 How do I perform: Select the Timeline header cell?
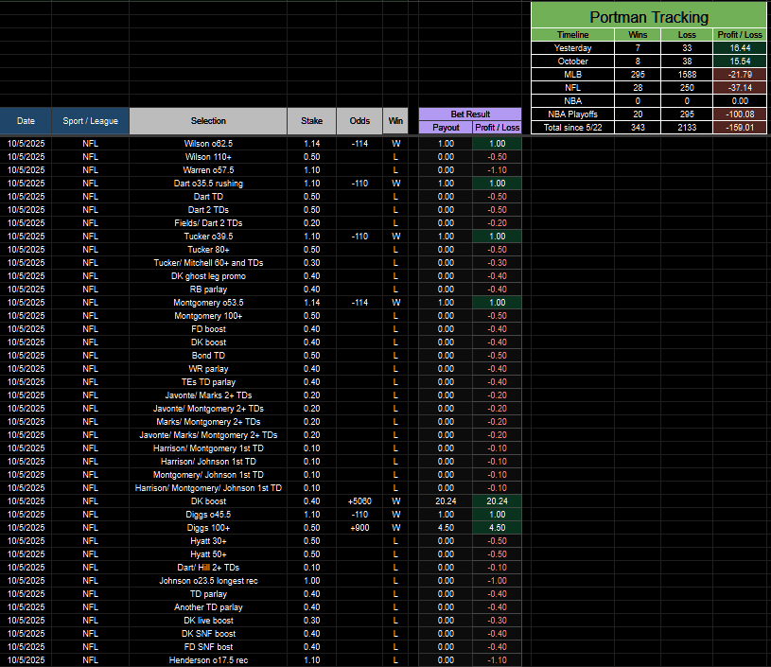coord(572,34)
